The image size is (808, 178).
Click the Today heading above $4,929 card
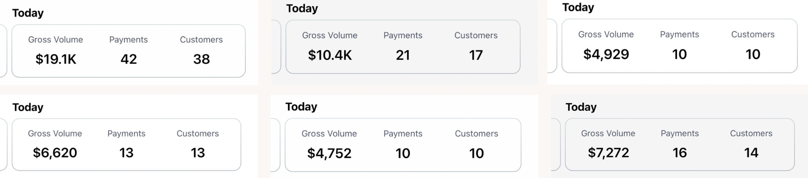tap(578, 7)
